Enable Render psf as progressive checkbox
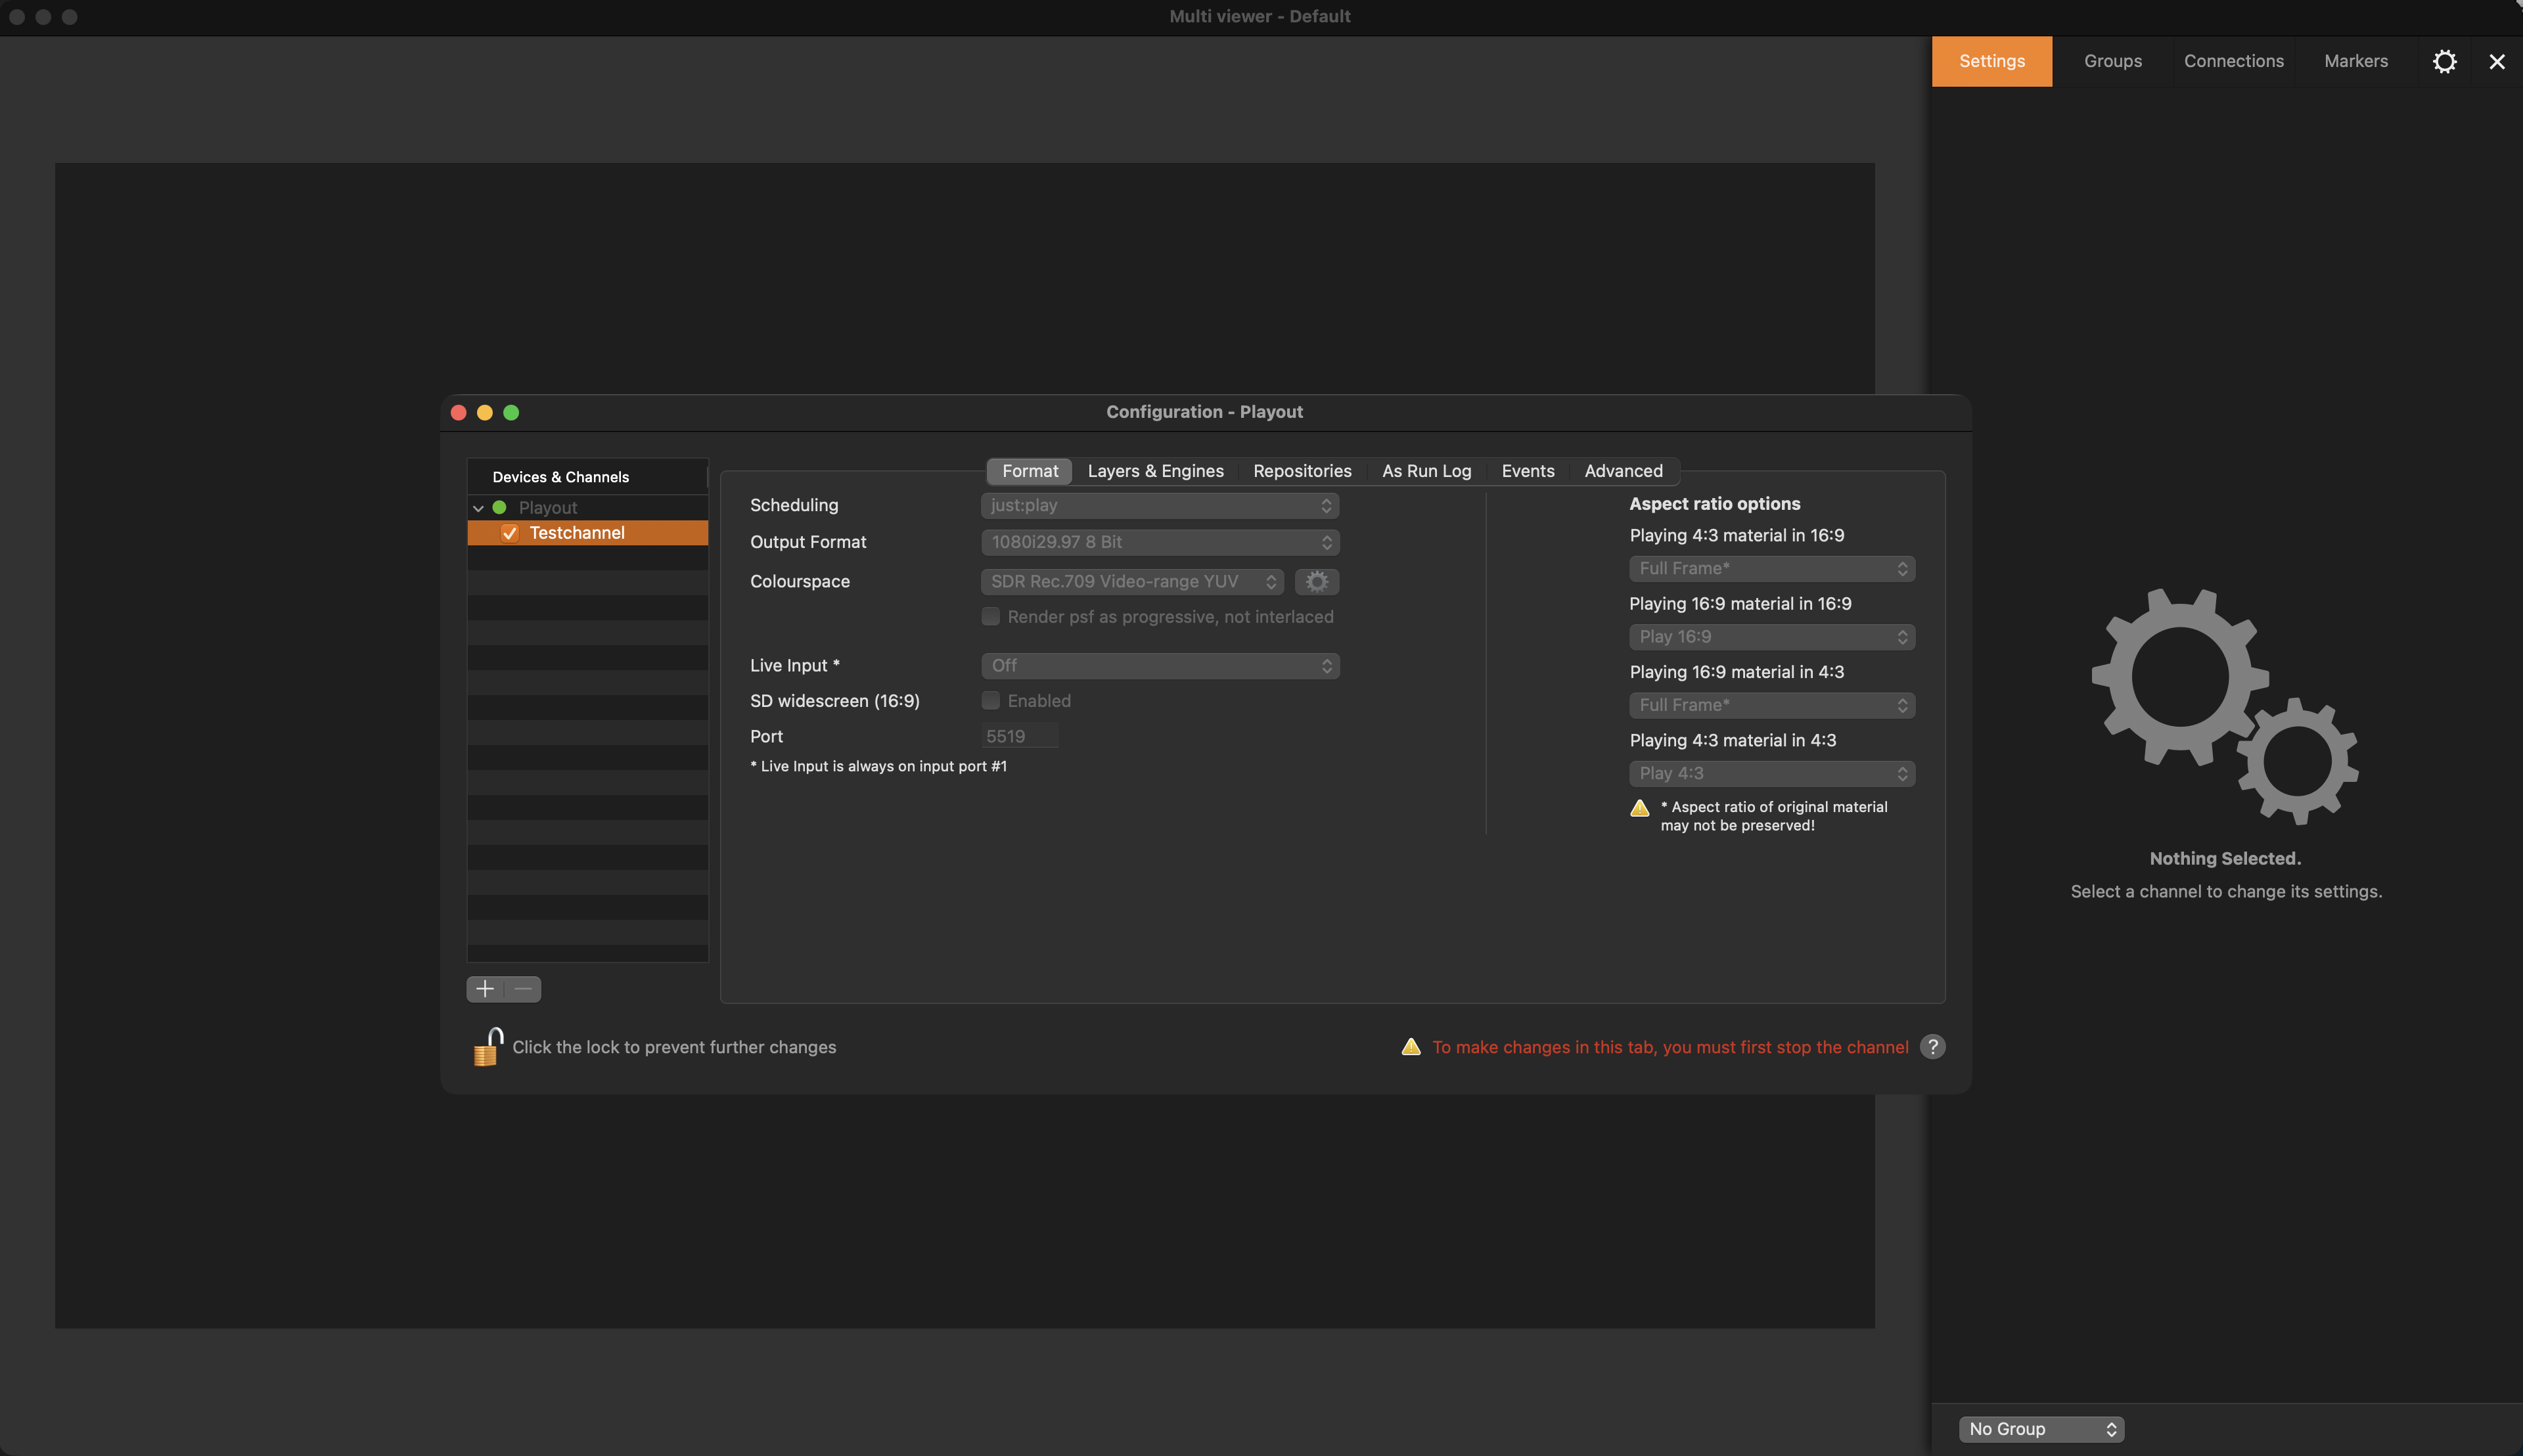The width and height of the screenshot is (2523, 1456). coord(990,616)
